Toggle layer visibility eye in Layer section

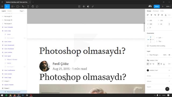[x=169, y=55]
